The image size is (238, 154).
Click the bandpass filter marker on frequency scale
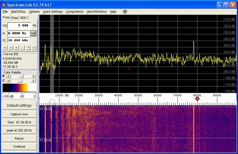pyautogui.click(x=52, y=101)
